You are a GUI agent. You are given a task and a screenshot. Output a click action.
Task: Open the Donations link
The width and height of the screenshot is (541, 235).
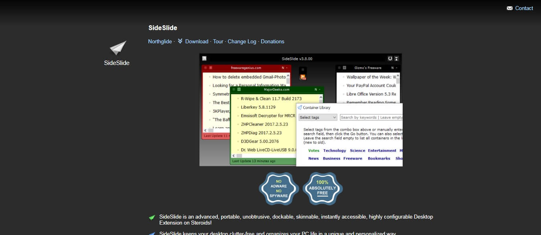(272, 41)
